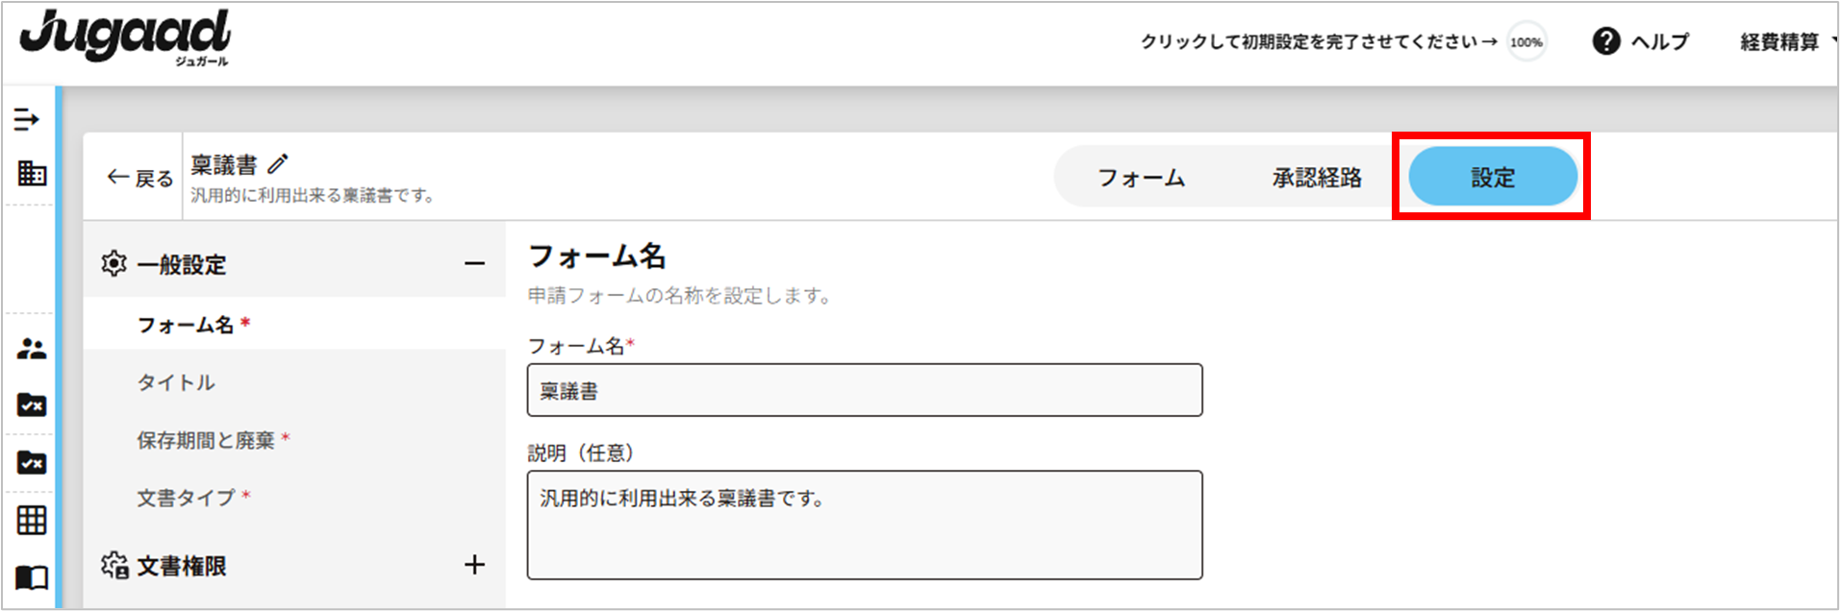
Task: Expand the 文書権限 section with the plus
Action: pos(474,565)
